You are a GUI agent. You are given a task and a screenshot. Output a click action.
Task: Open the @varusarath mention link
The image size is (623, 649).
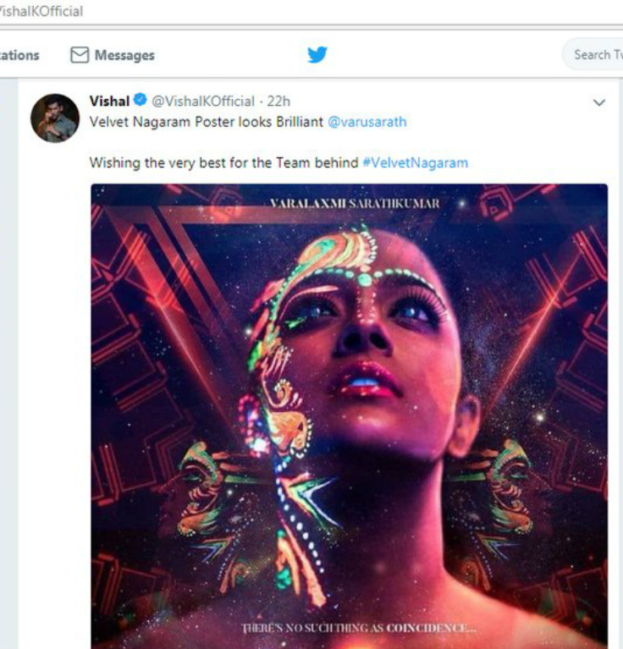(x=367, y=122)
